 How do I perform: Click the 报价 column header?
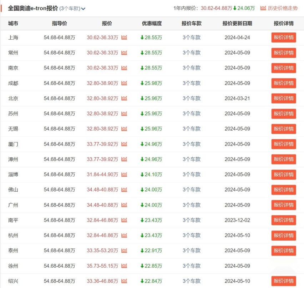(107, 24)
